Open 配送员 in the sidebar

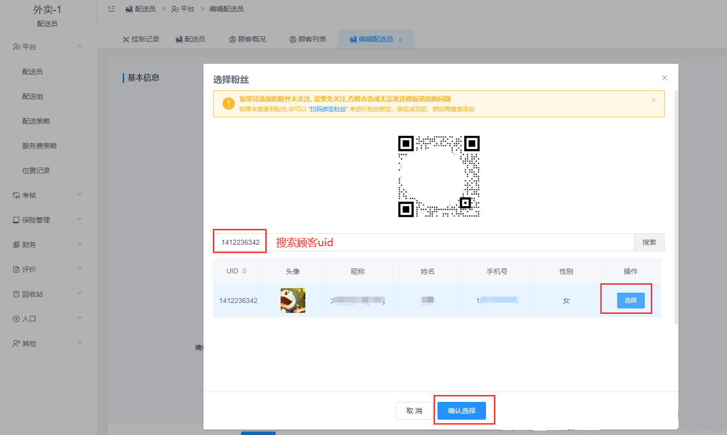click(33, 72)
